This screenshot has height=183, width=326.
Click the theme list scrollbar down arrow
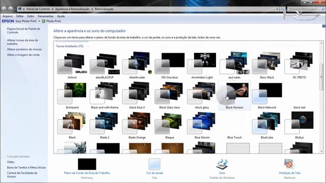tap(321, 151)
